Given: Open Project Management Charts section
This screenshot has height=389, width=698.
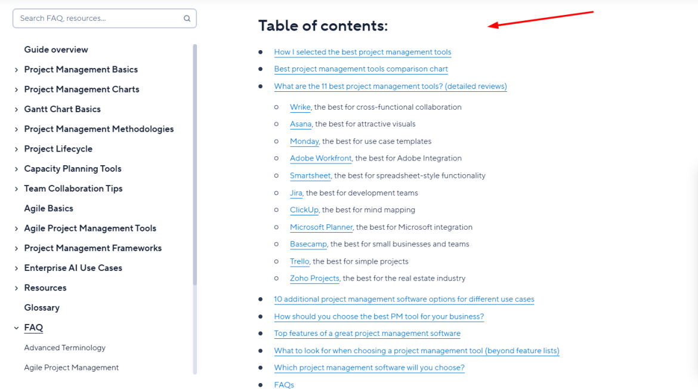Looking at the screenshot, I should 82,89.
